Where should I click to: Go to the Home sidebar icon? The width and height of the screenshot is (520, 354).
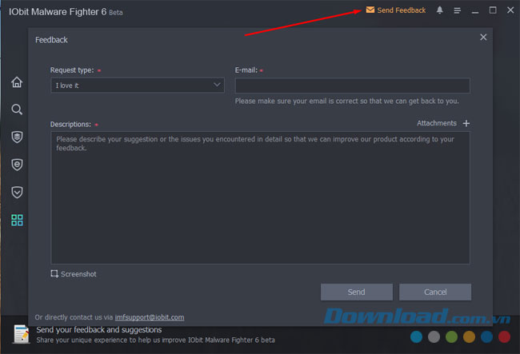(x=17, y=82)
